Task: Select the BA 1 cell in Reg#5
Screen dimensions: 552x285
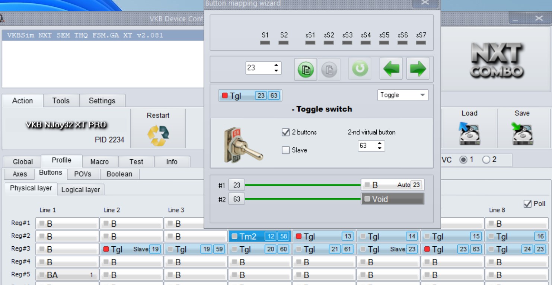Action: pos(67,275)
